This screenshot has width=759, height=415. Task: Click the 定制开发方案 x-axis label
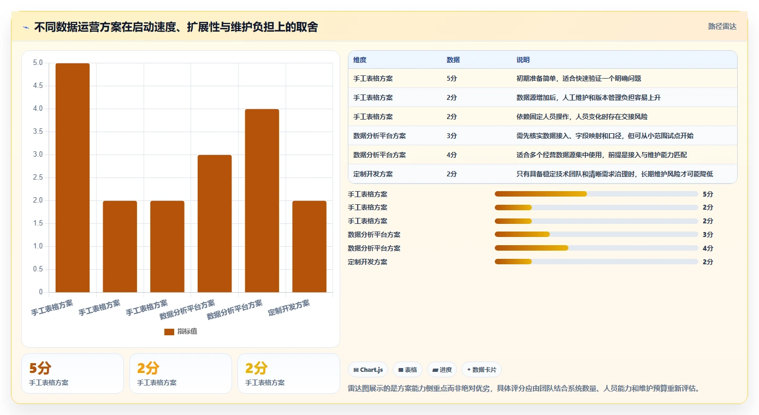click(x=289, y=309)
